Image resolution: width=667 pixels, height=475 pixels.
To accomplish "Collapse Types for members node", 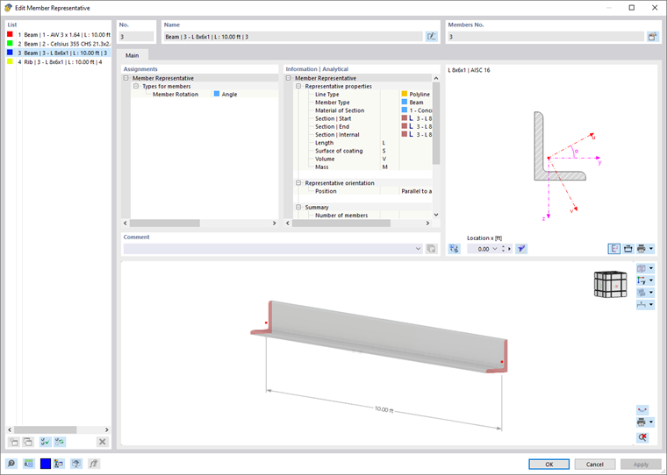I will (x=136, y=86).
